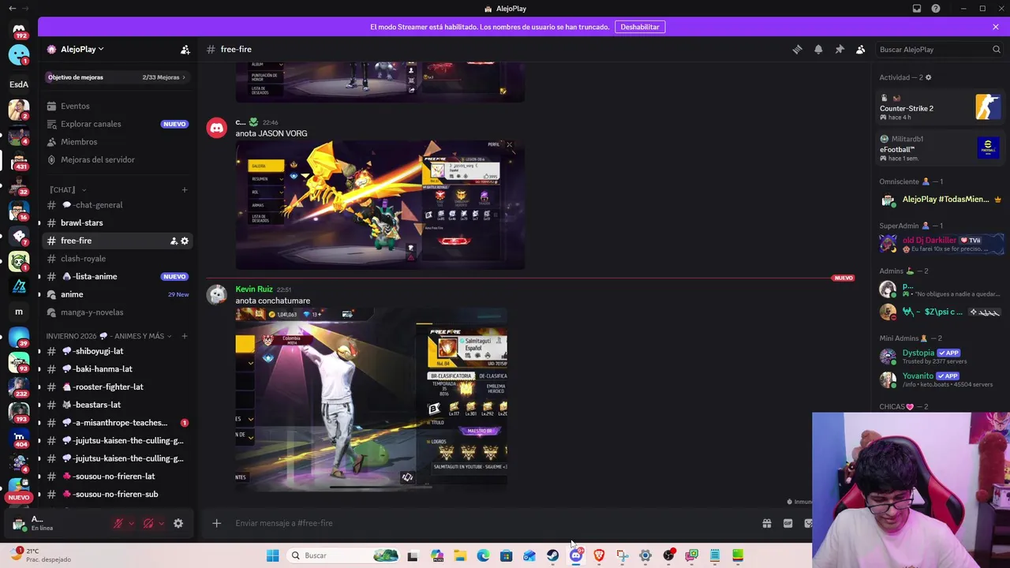Disable Streamer mode with Deshabilitar button
This screenshot has height=568, width=1010.
639,27
